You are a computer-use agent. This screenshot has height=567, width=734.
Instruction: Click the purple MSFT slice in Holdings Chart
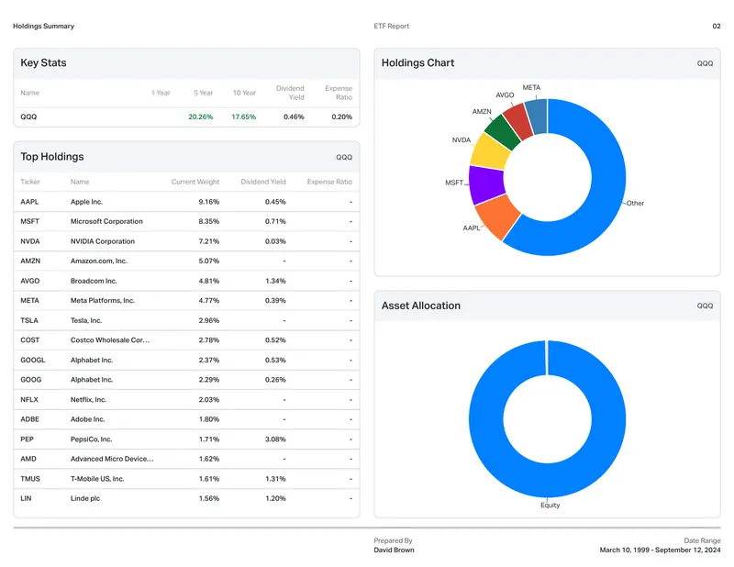point(487,185)
